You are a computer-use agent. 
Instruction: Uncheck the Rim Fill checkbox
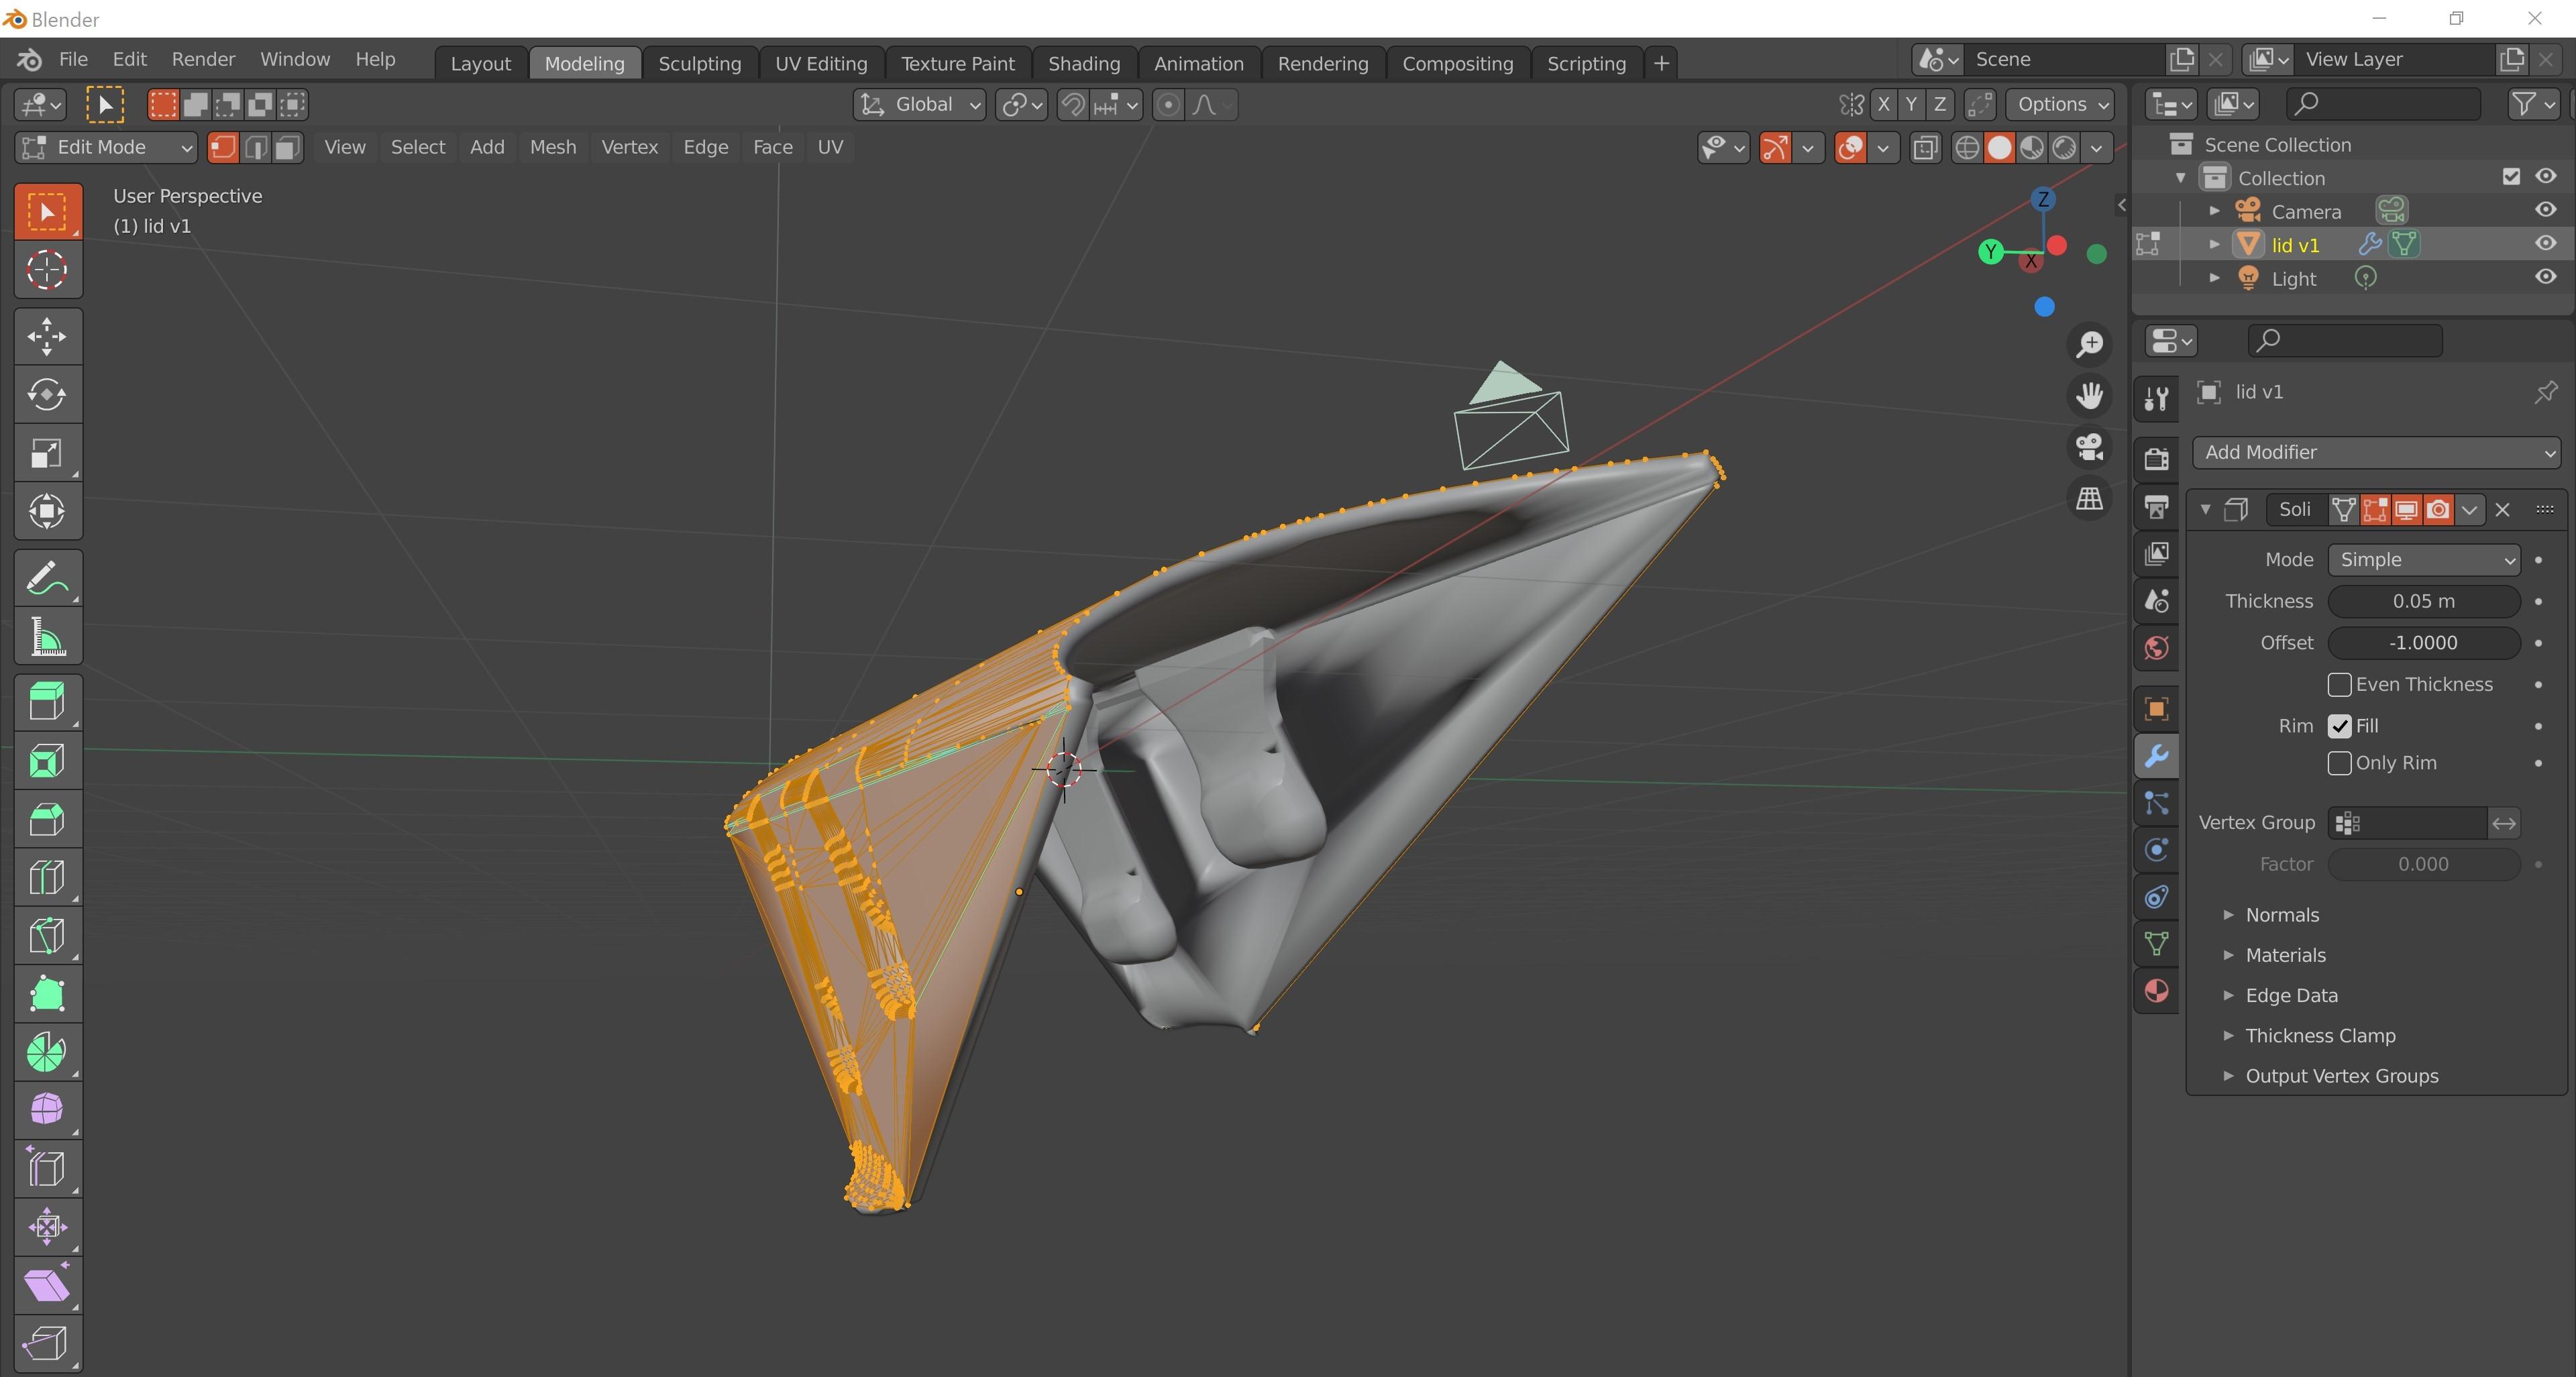2339,726
